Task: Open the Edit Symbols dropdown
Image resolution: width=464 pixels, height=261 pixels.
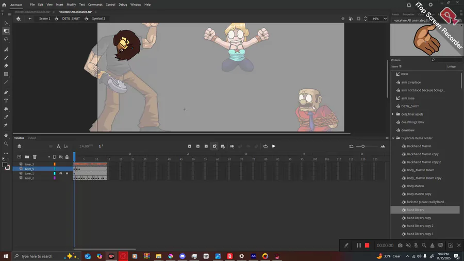Action: [19, 19]
